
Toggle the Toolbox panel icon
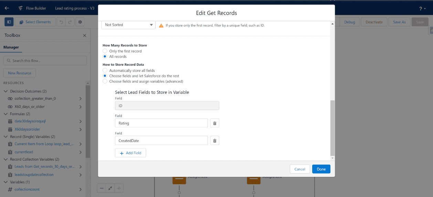tap(9, 22)
